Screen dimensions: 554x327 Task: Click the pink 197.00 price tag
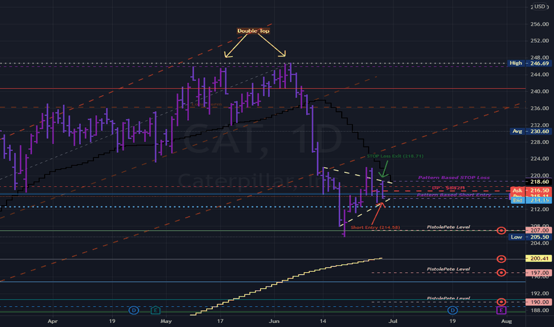(x=539, y=272)
